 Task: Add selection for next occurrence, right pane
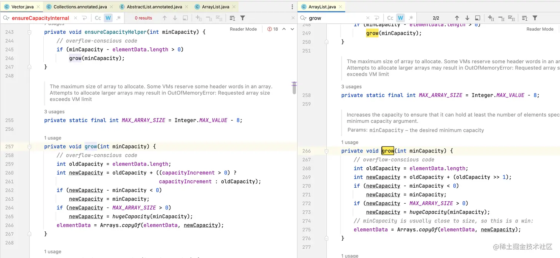491,18
